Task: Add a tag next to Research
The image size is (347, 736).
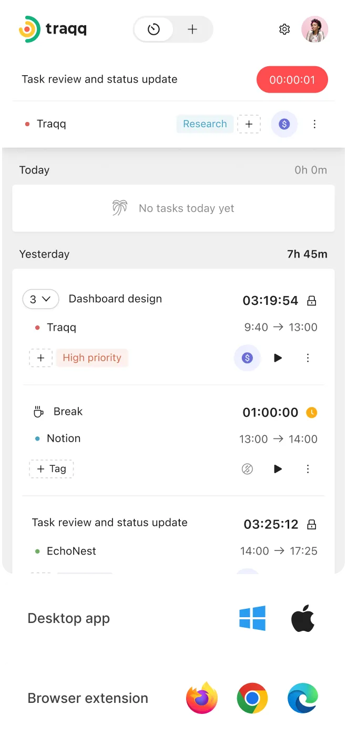Action: coord(249,124)
